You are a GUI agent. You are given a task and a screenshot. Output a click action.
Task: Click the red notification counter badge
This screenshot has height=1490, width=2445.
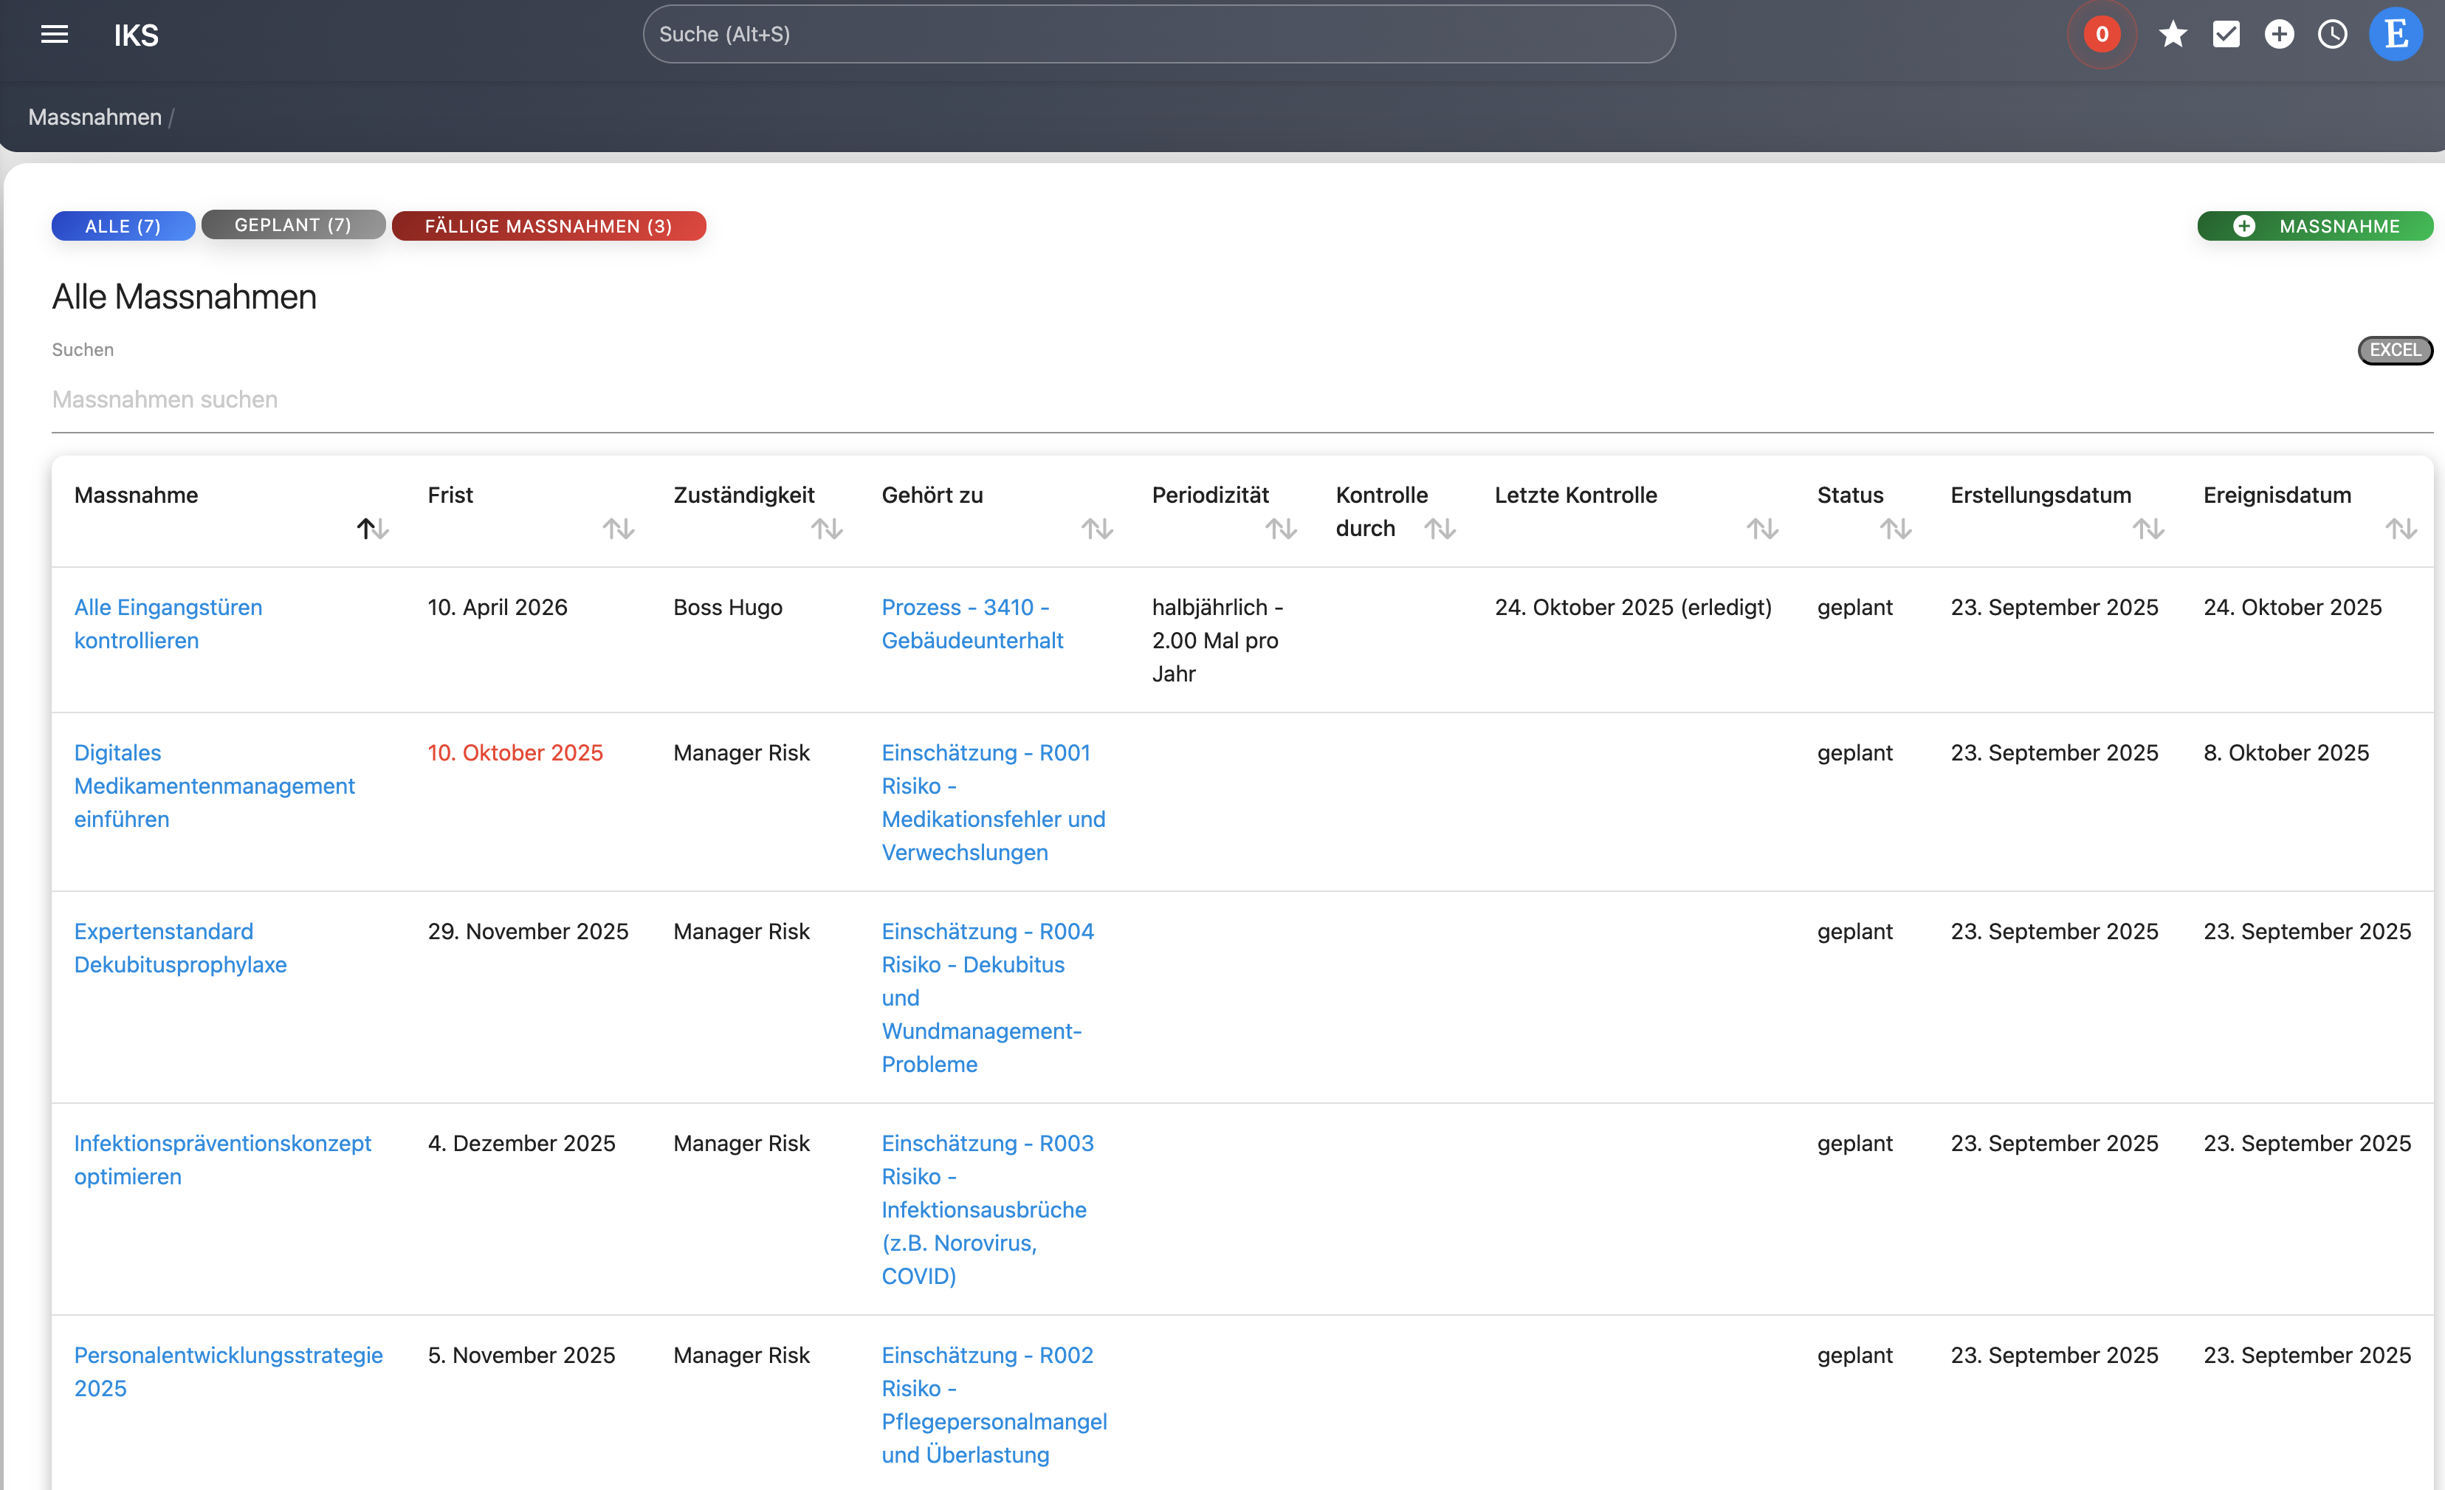[2101, 35]
